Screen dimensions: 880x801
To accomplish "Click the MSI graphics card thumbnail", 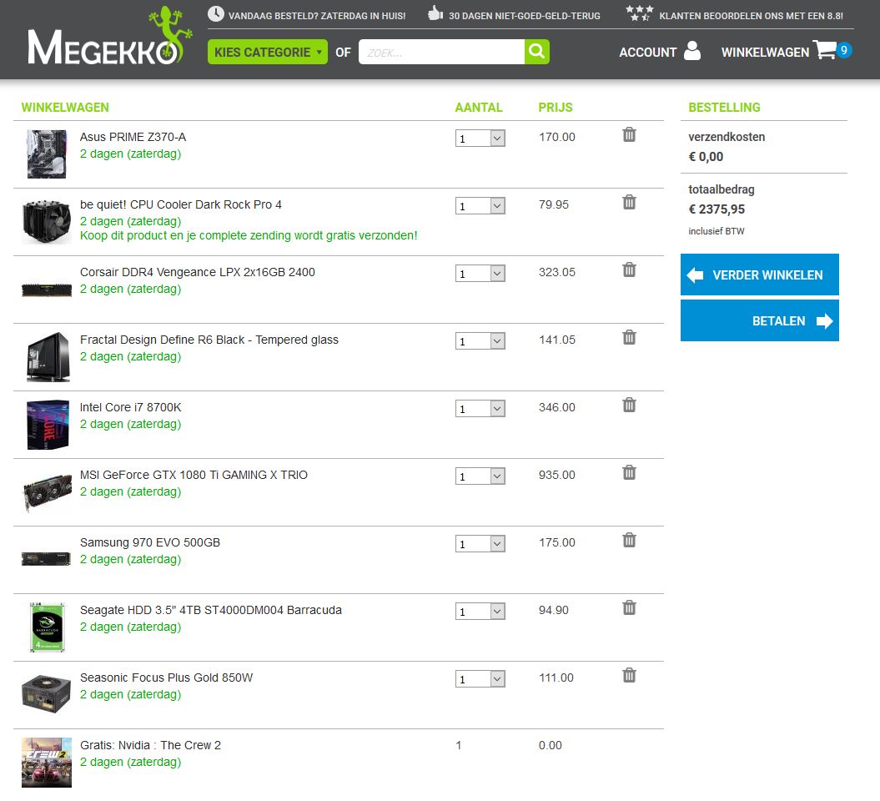I will coord(48,492).
